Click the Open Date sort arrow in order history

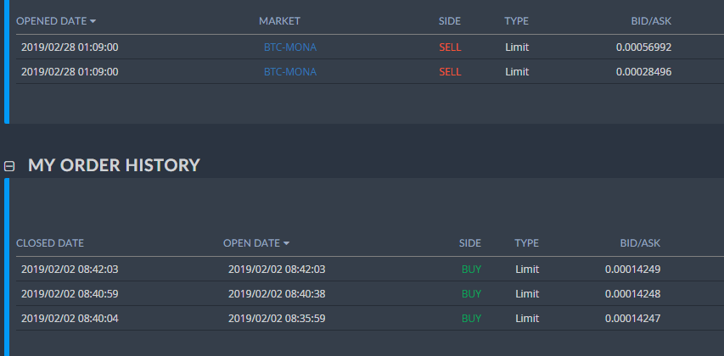click(286, 243)
